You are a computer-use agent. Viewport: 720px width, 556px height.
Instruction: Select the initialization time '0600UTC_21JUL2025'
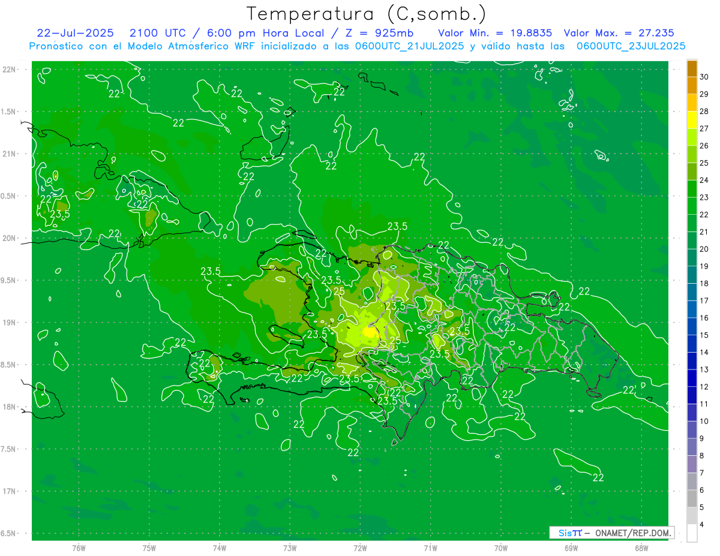409,46
